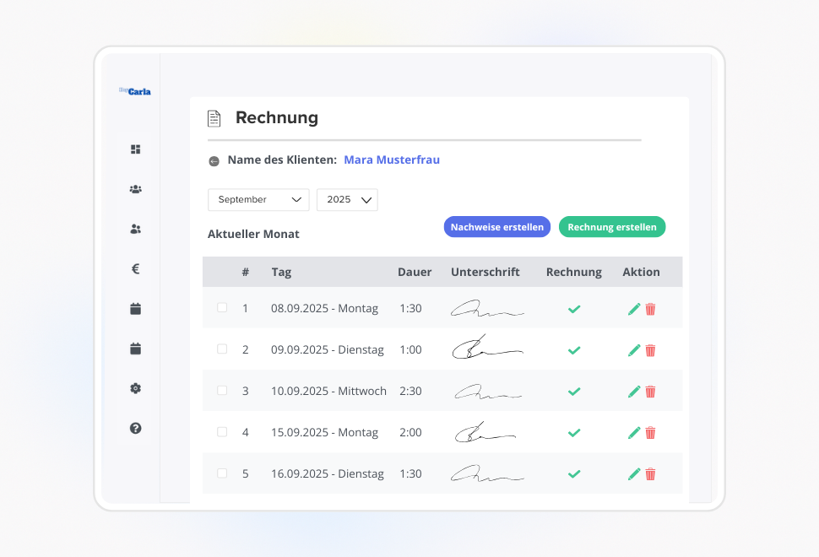
Task: Edit the 10.09.2025 Mittwoch entry
Action: pos(634,392)
